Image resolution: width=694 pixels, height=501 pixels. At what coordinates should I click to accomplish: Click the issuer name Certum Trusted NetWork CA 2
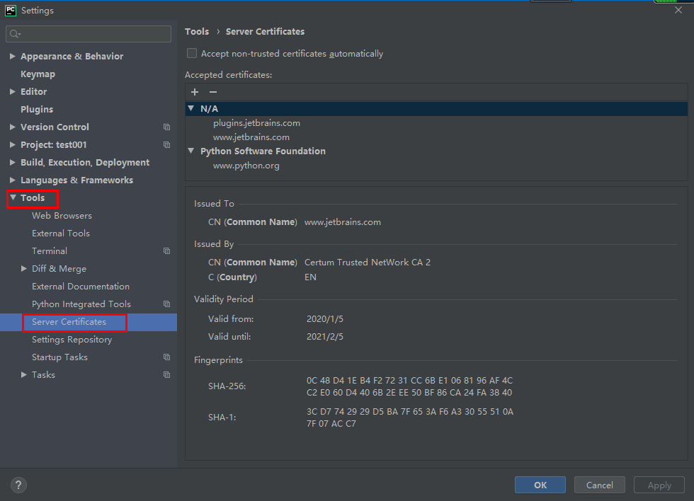pyautogui.click(x=368, y=263)
